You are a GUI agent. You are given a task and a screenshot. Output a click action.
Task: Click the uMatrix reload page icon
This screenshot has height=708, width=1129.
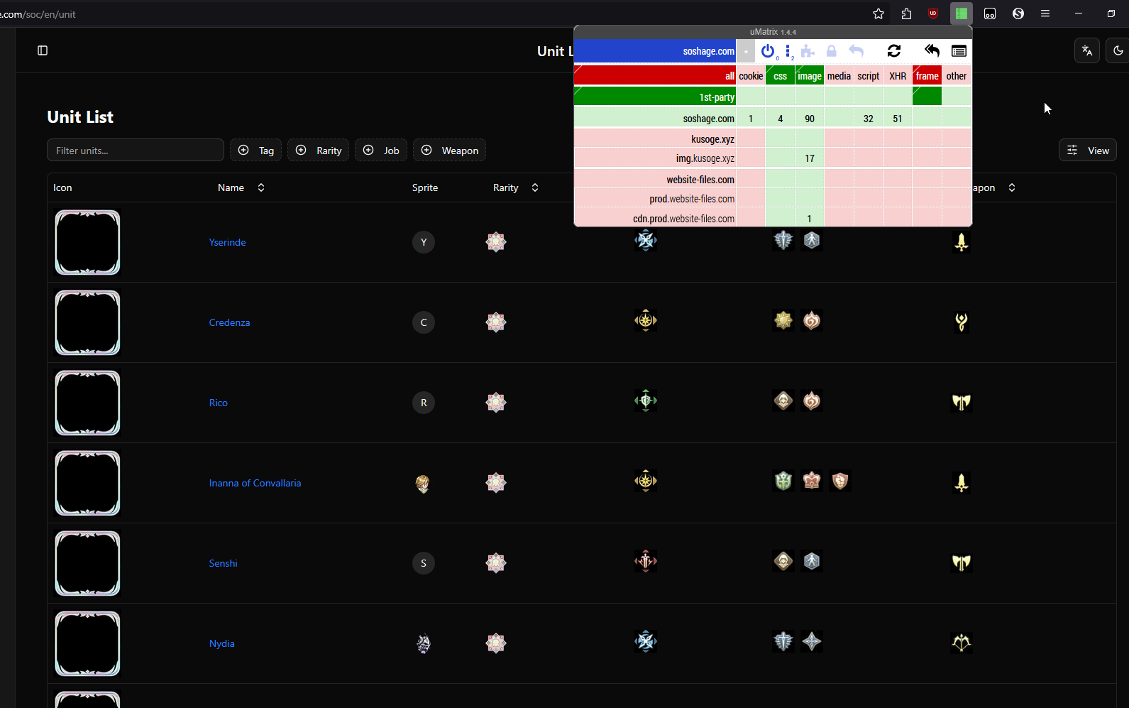point(894,51)
